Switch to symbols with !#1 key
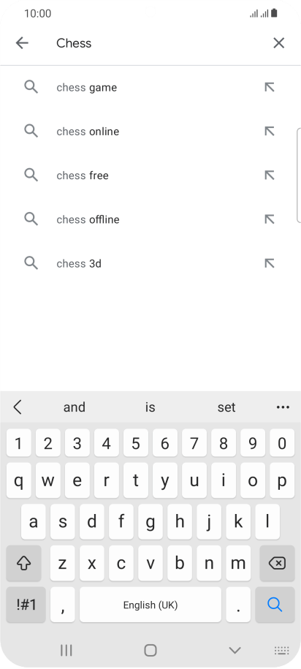The width and height of the screenshot is (301, 669). [x=26, y=605]
